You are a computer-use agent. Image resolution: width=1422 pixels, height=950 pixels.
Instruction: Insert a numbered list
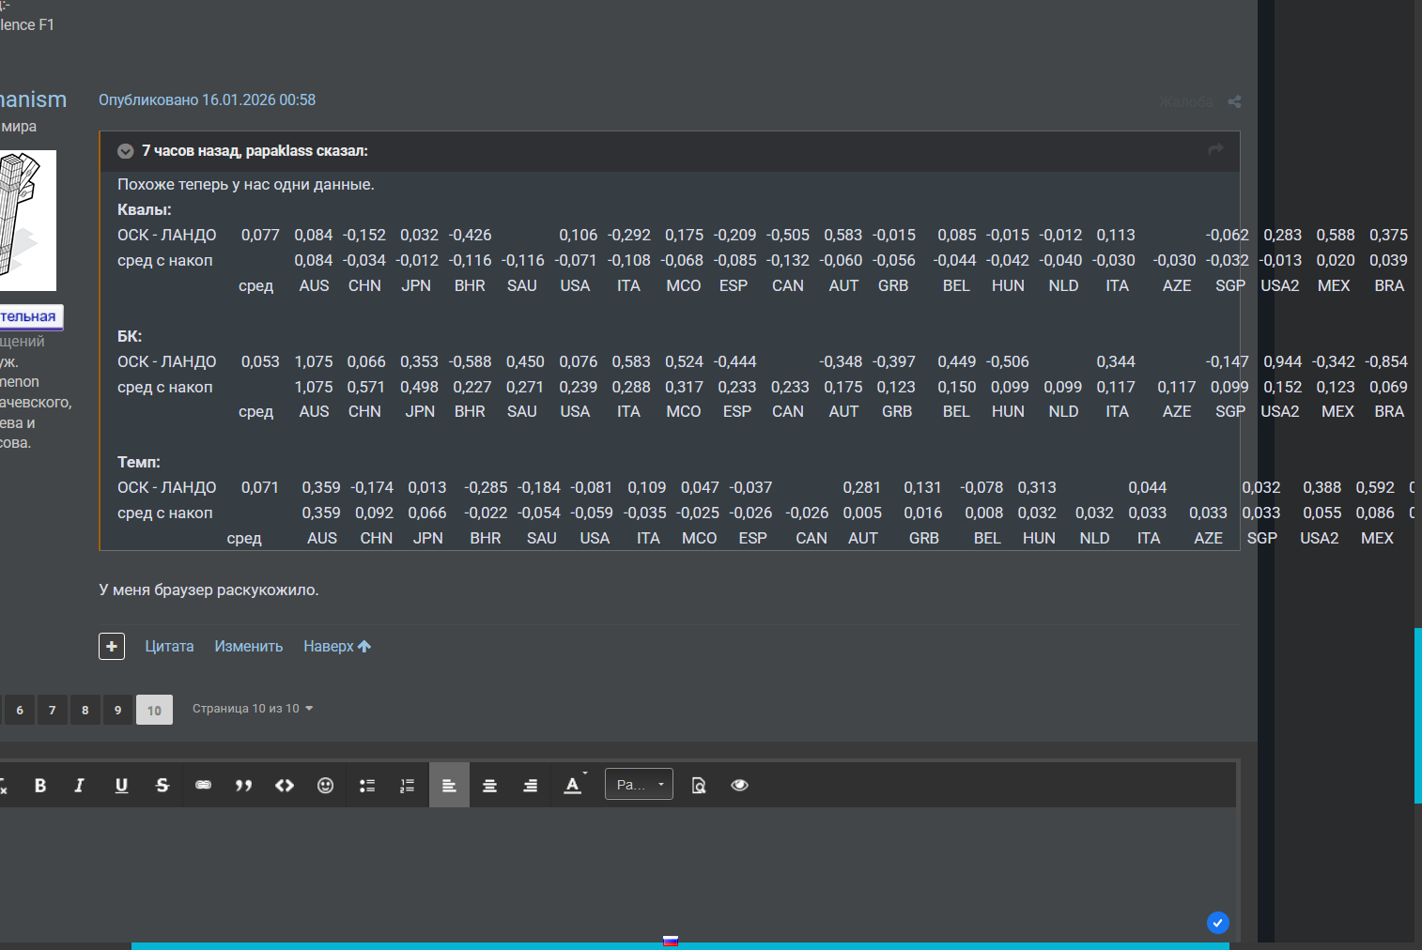point(407,786)
